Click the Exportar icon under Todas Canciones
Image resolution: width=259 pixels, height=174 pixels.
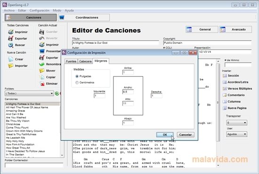(11, 38)
